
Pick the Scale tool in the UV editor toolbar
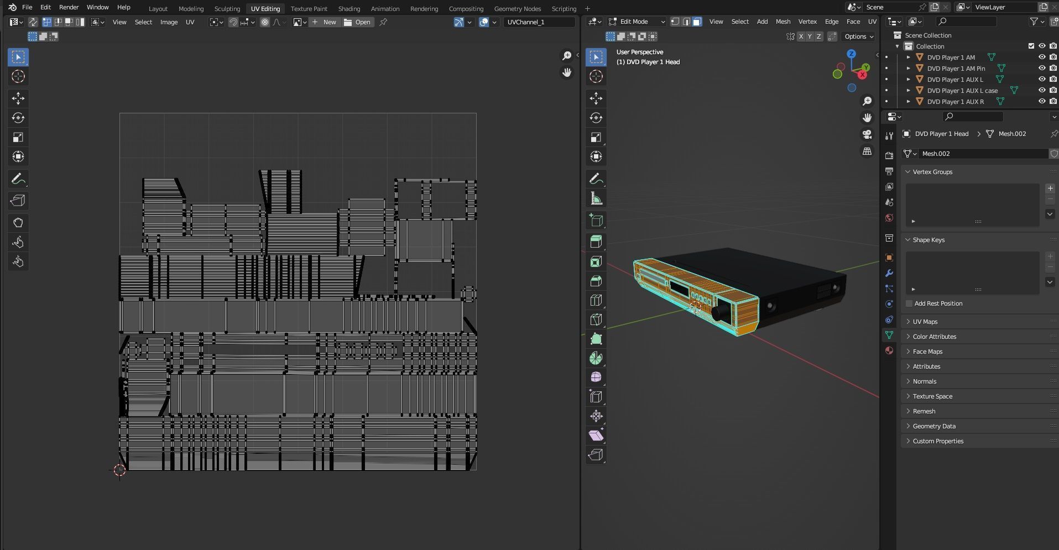(x=18, y=137)
